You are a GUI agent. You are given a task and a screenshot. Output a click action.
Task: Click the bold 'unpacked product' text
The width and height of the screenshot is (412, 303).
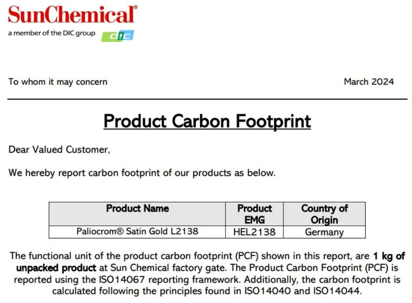click(x=56, y=268)
